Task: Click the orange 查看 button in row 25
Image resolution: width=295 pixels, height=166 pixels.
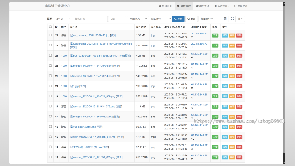Action: pos(232,45)
